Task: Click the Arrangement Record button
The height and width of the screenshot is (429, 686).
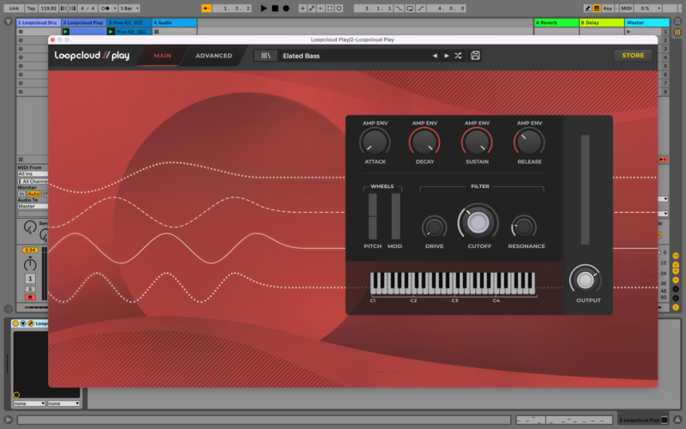Action: pyautogui.click(x=286, y=9)
